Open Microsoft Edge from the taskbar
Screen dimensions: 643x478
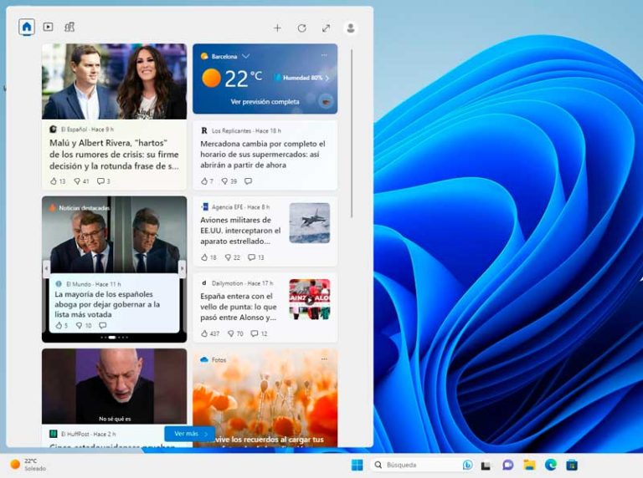550,465
